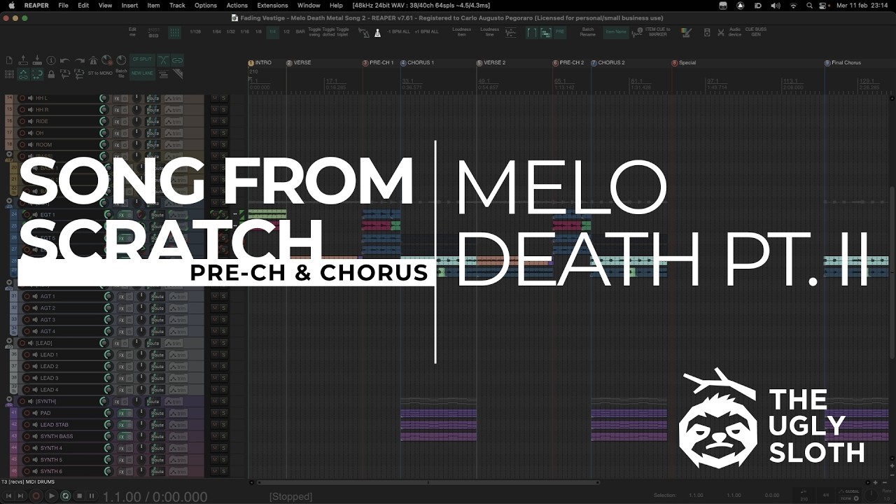Click the CF SPLIT toolbar button
The height and width of the screenshot is (504, 896).
[142, 60]
